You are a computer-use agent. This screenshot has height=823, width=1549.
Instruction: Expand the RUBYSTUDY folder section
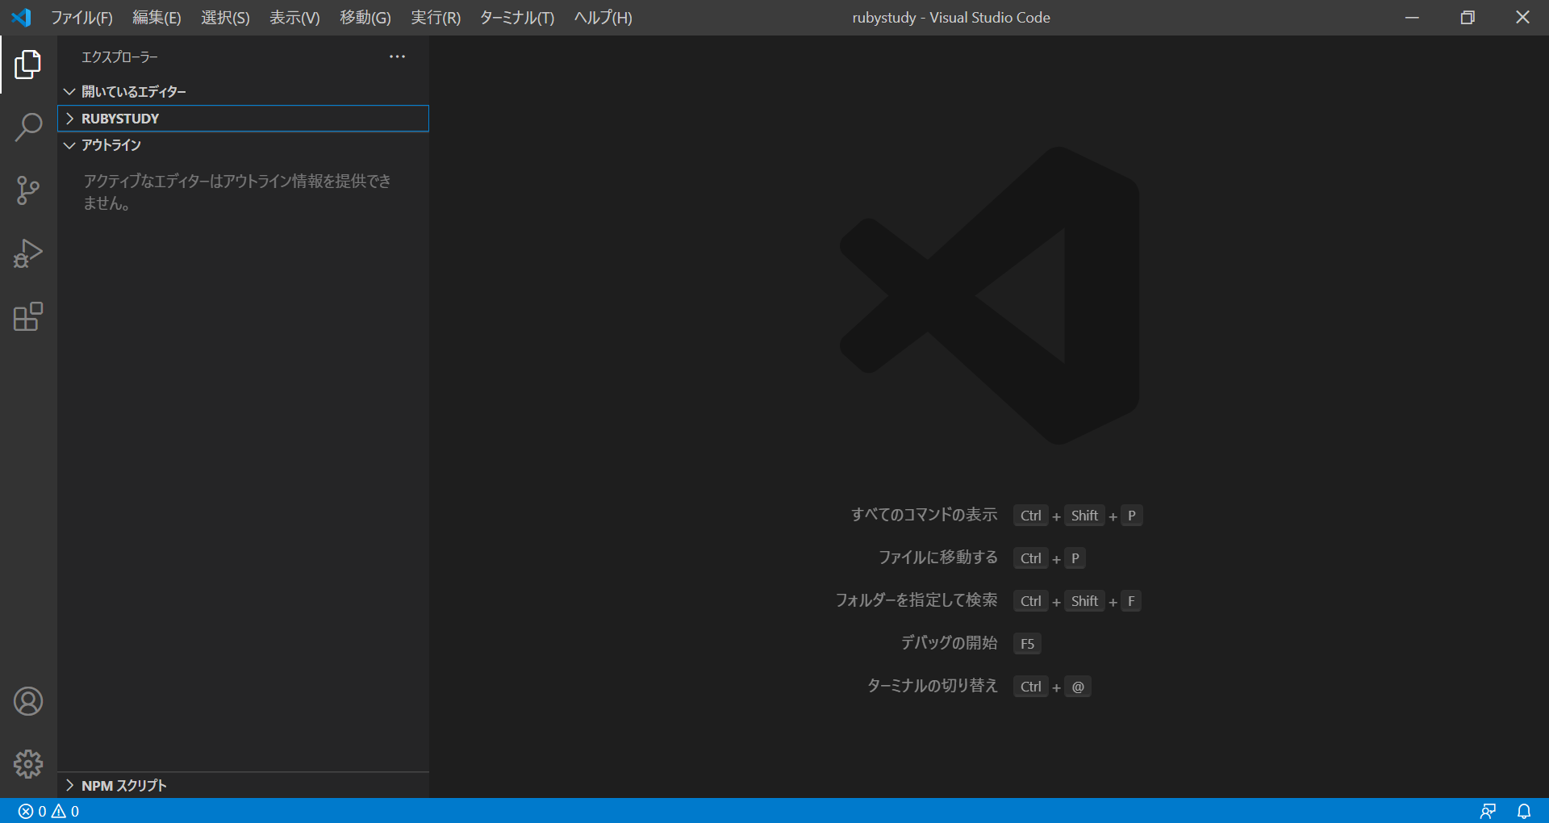(x=243, y=119)
